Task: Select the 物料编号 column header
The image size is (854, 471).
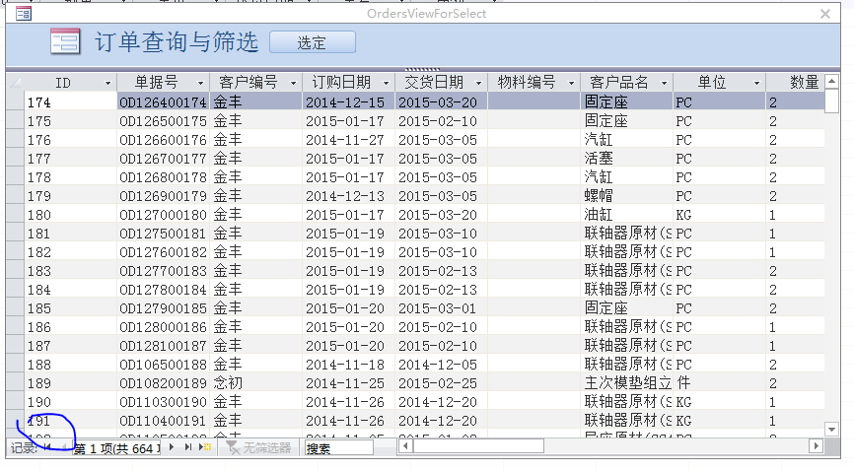Action: pos(526,82)
